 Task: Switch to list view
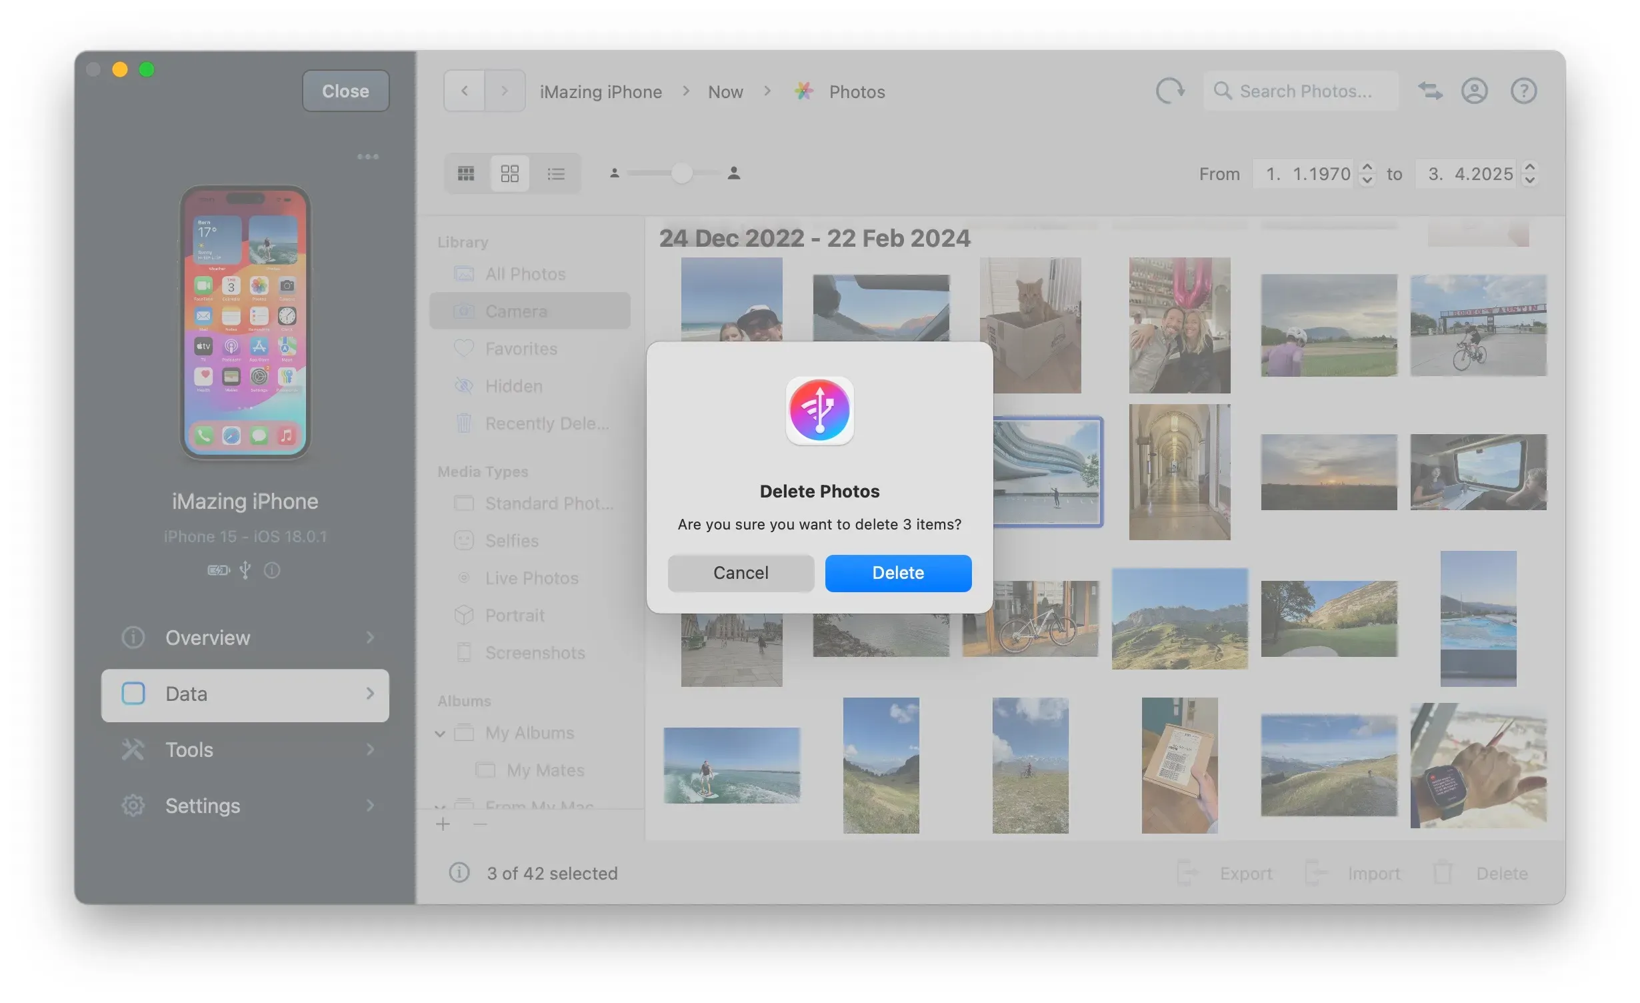click(x=556, y=173)
